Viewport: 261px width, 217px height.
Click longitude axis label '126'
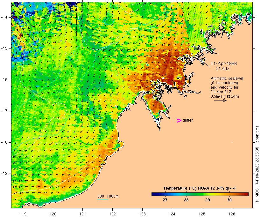[x=232, y=214]
